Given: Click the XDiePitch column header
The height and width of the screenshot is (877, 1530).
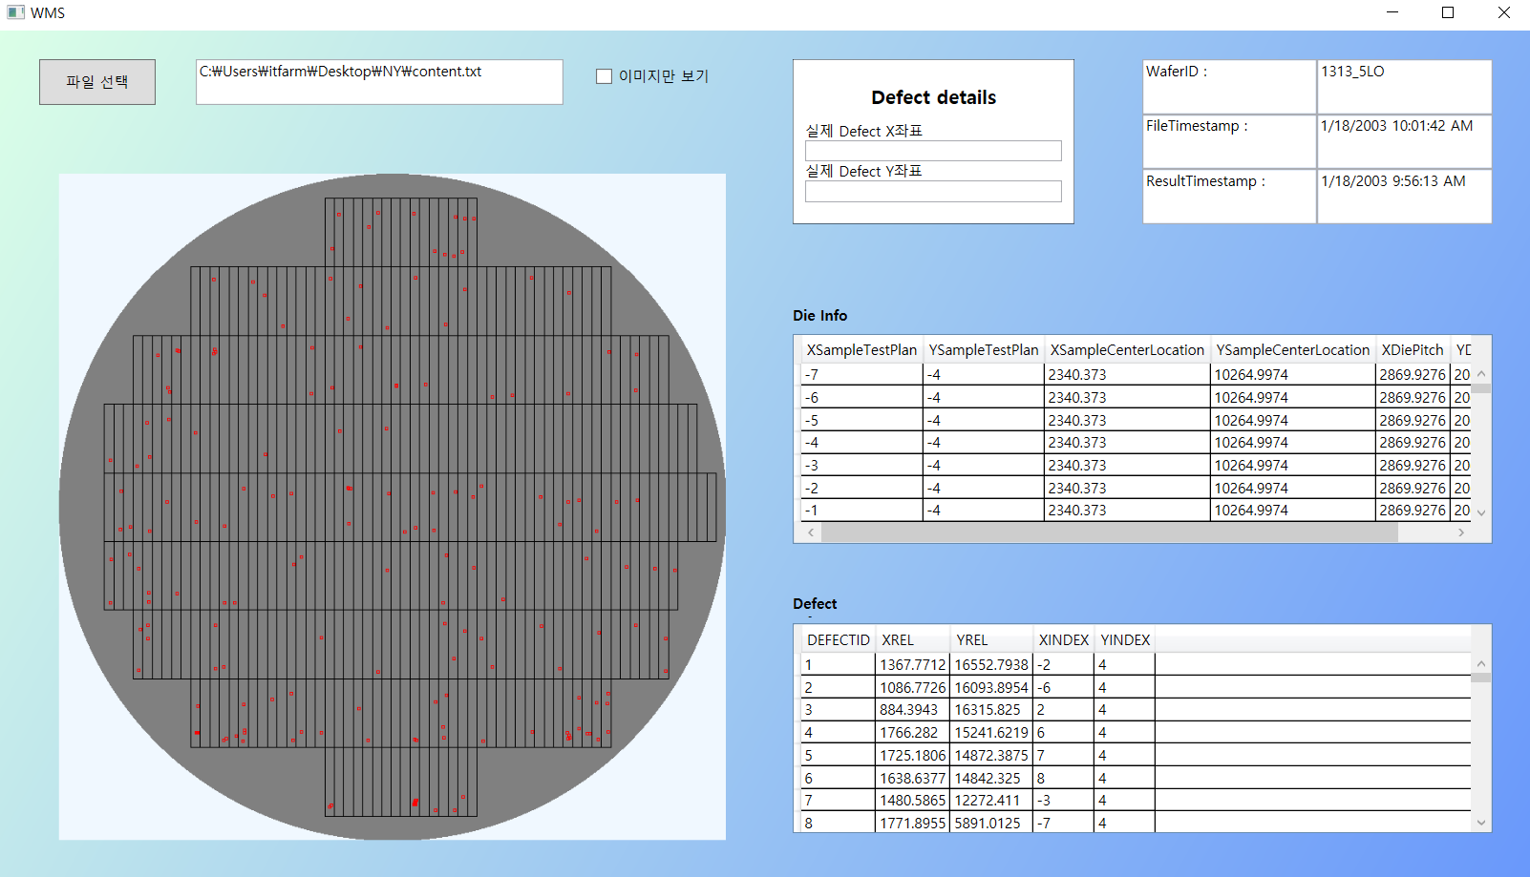Looking at the screenshot, I should pyautogui.click(x=1413, y=349).
